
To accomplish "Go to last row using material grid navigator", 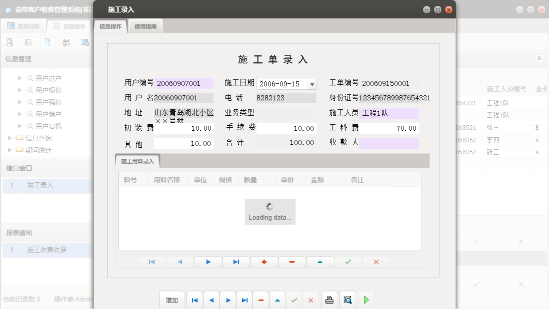I will click(236, 262).
